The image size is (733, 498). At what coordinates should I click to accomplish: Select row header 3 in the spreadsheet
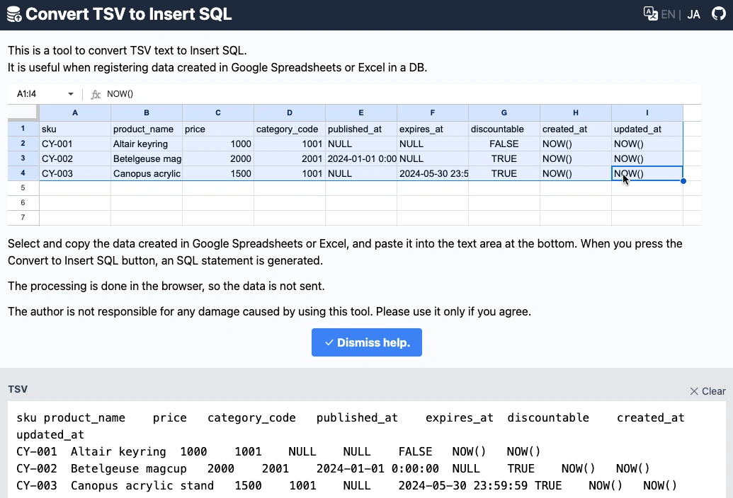pyautogui.click(x=22, y=158)
